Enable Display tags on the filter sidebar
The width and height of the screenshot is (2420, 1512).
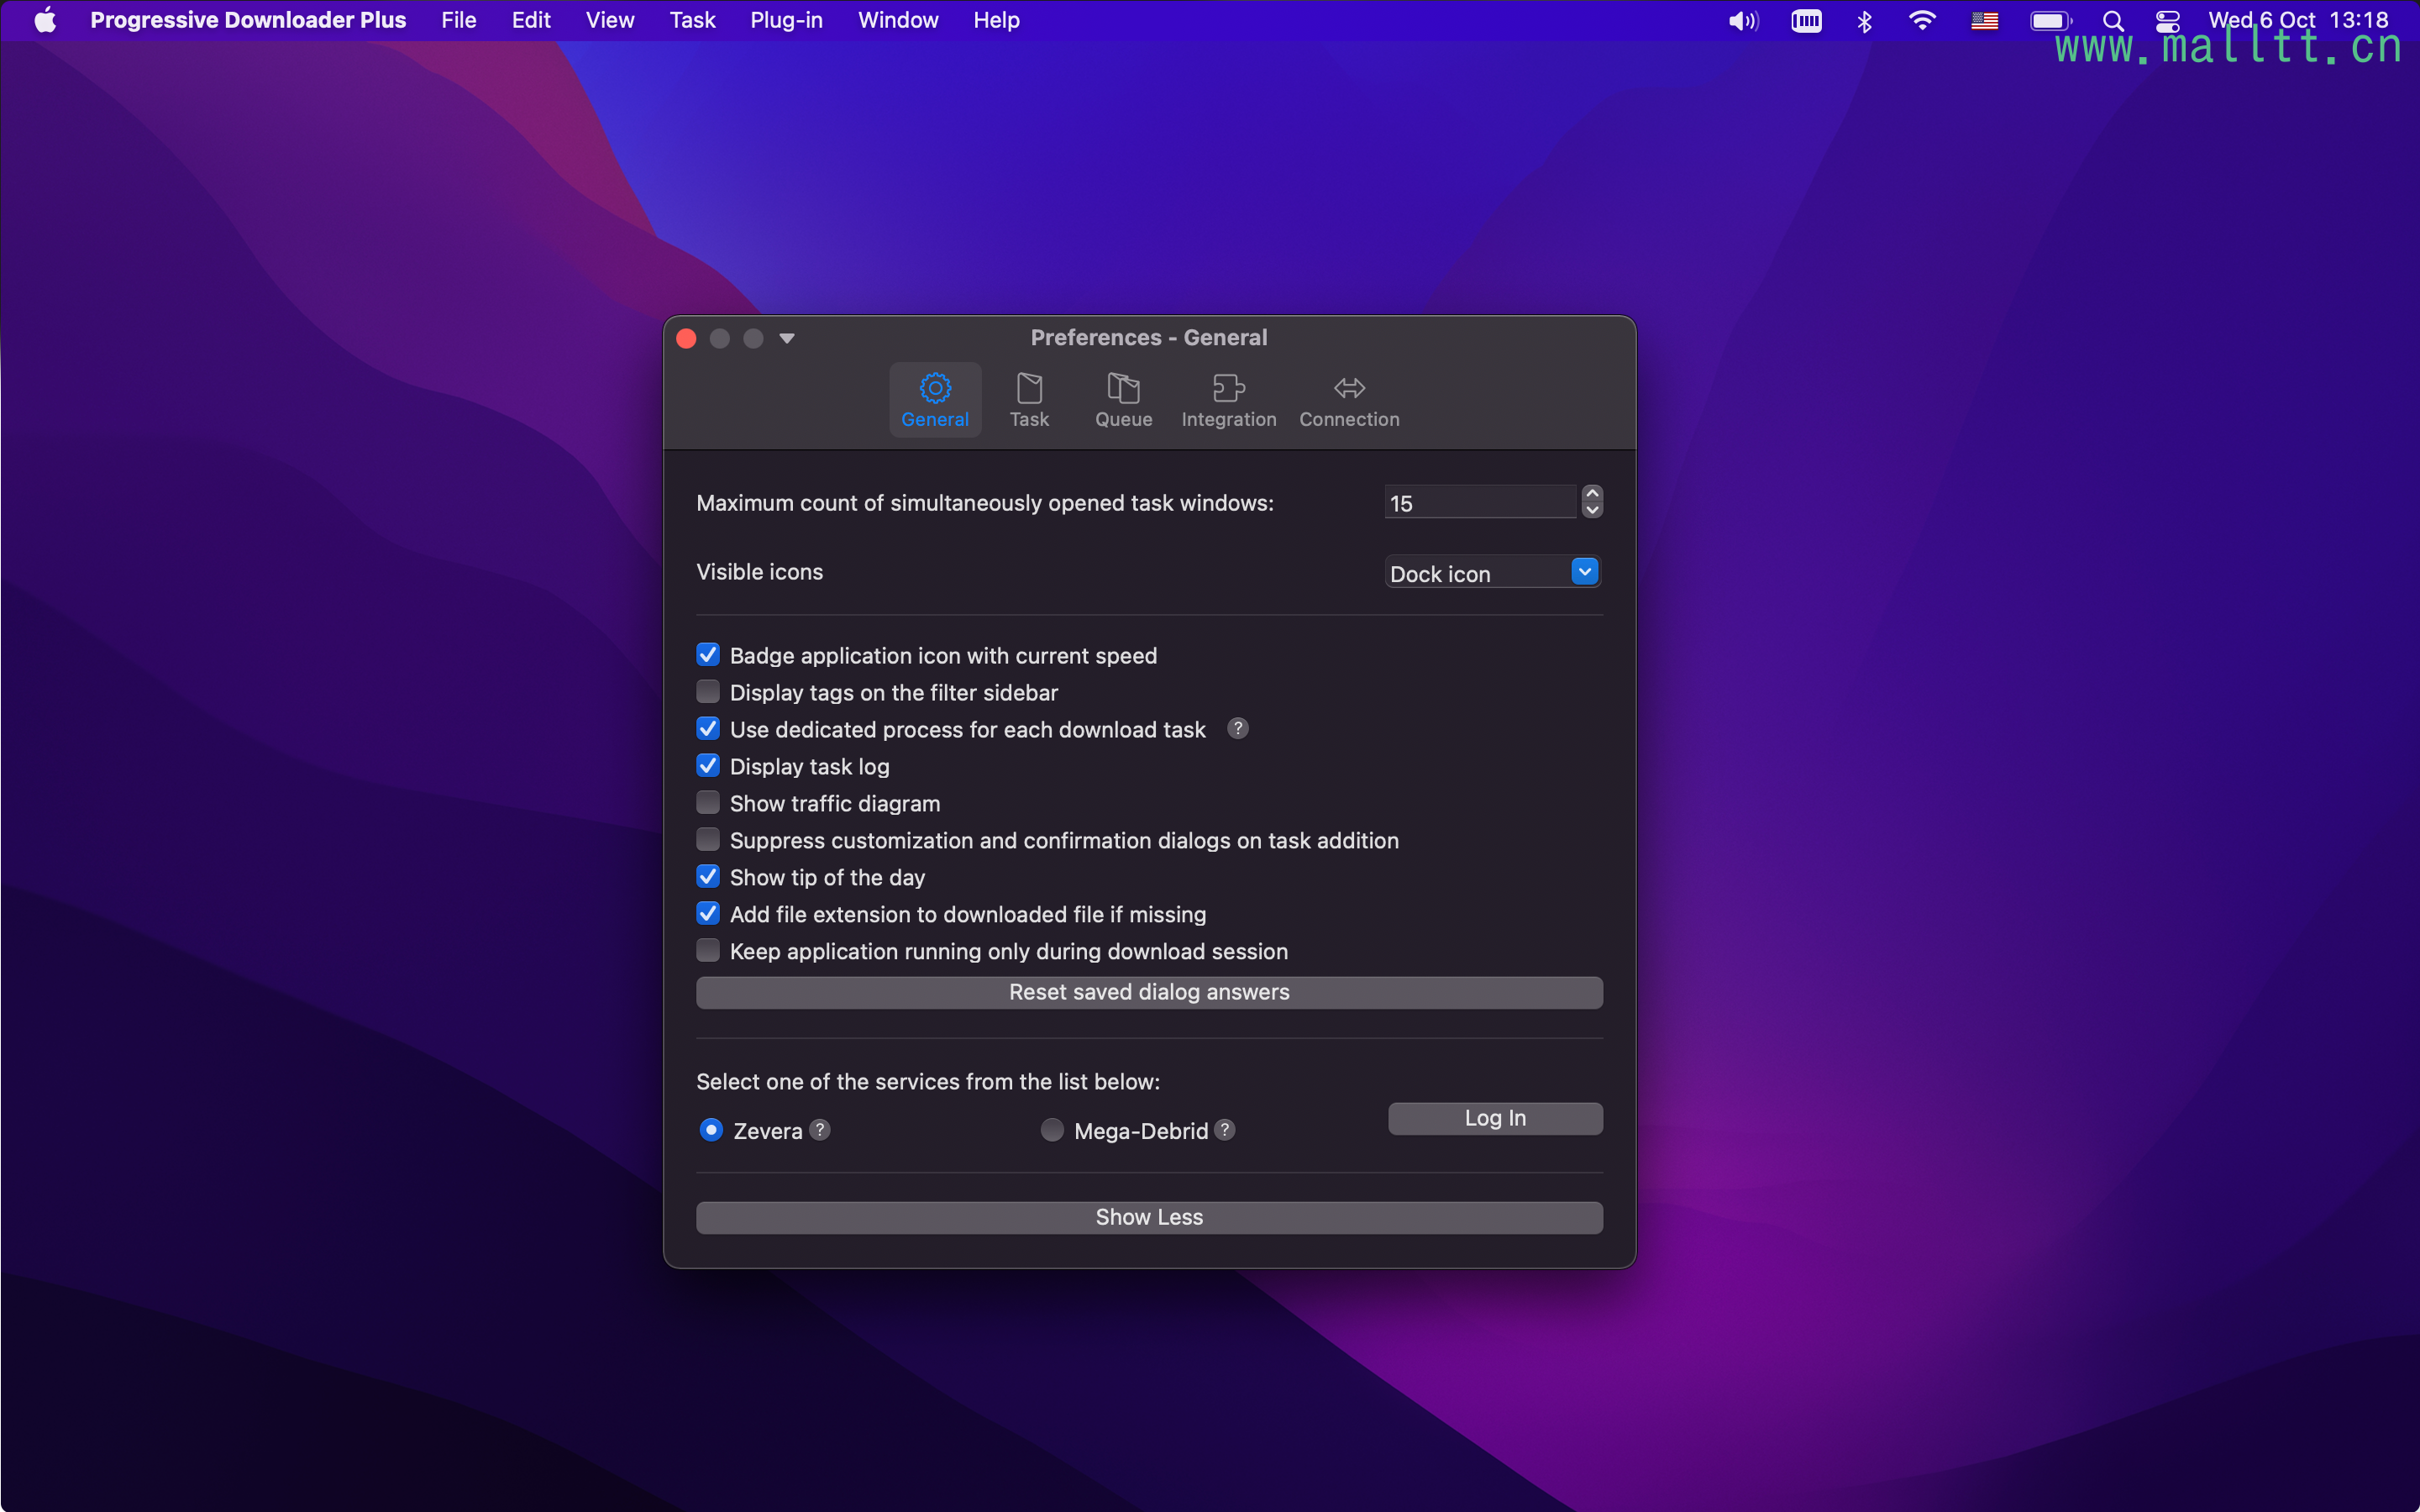click(x=708, y=692)
